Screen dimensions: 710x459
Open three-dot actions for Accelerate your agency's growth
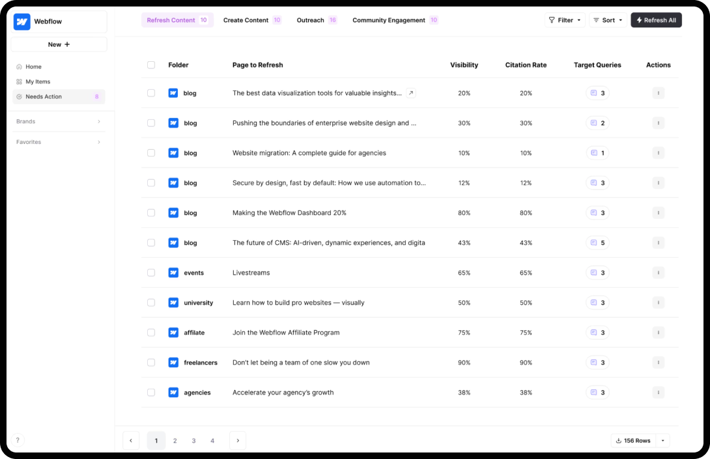coord(658,393)
